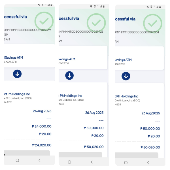Tap gray button at bottom of receipt ending 10029925
The image size is (170, 170).
tap(80, 154)
